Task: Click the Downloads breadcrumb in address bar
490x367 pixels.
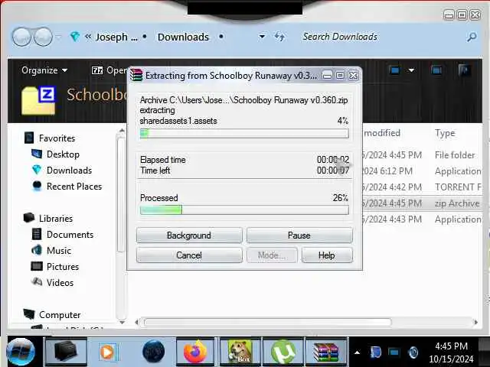Action: click(x=183, y=37)
